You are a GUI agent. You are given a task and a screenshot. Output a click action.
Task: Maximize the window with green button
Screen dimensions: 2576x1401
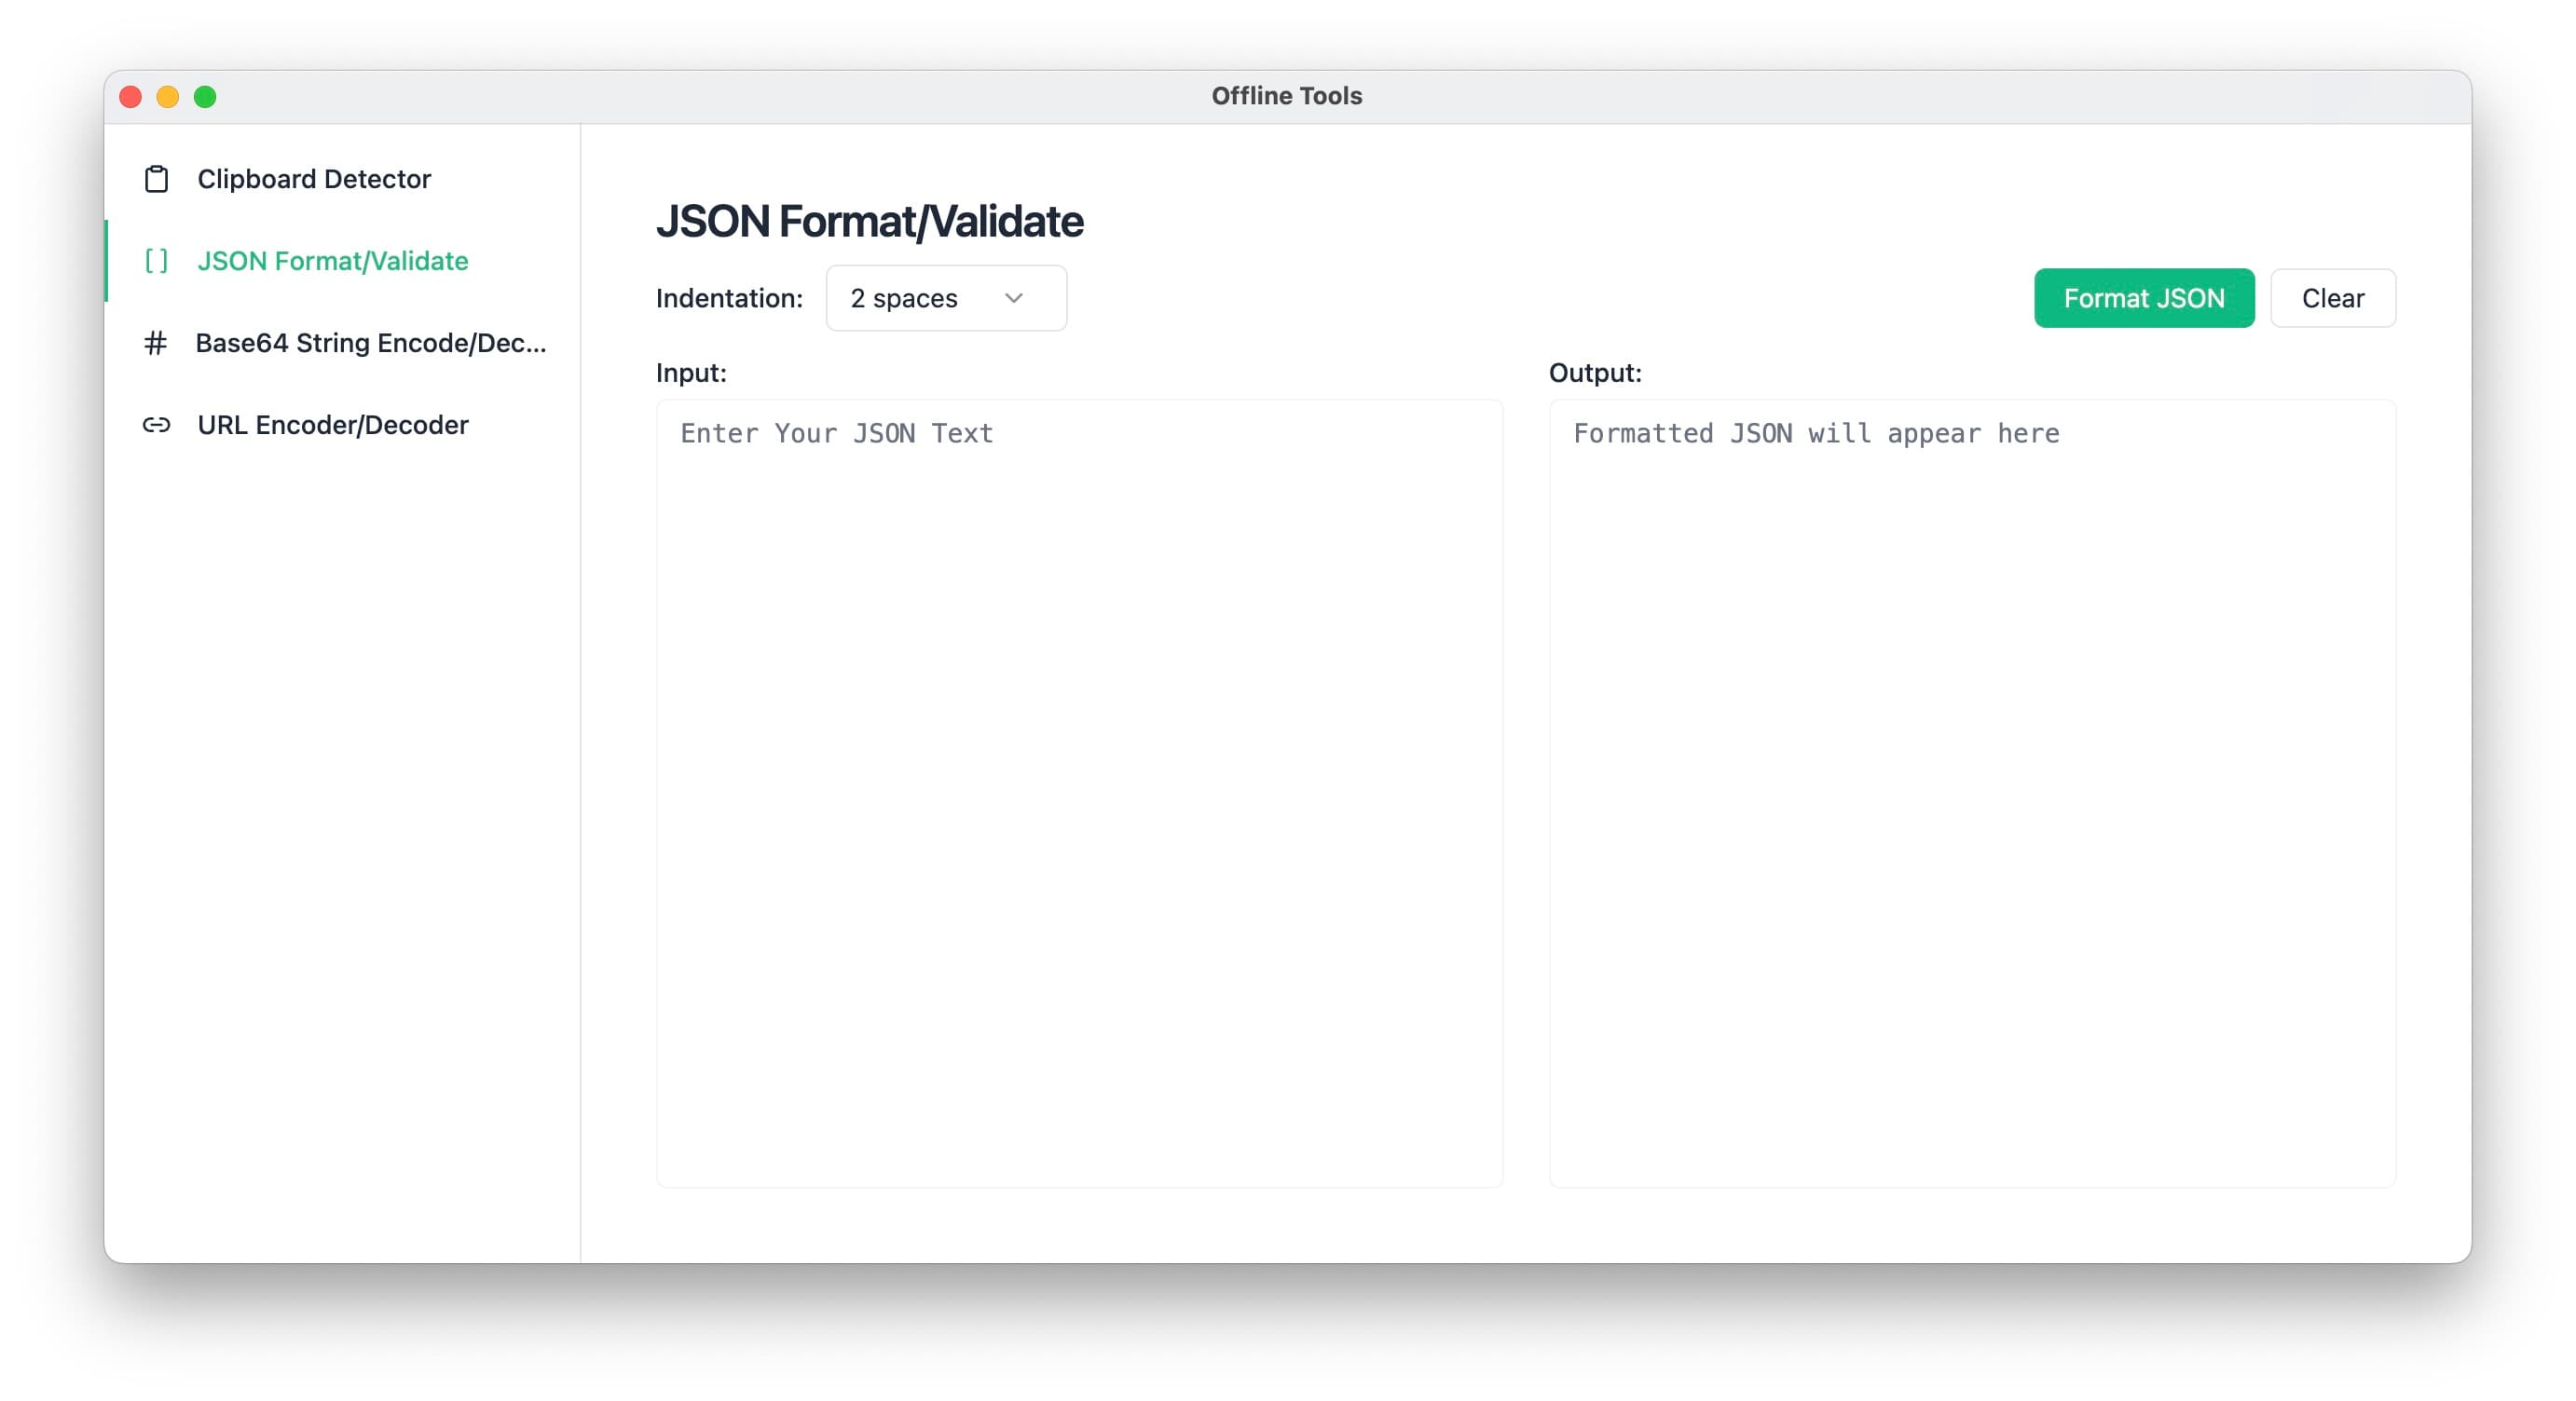pos(205,97)
